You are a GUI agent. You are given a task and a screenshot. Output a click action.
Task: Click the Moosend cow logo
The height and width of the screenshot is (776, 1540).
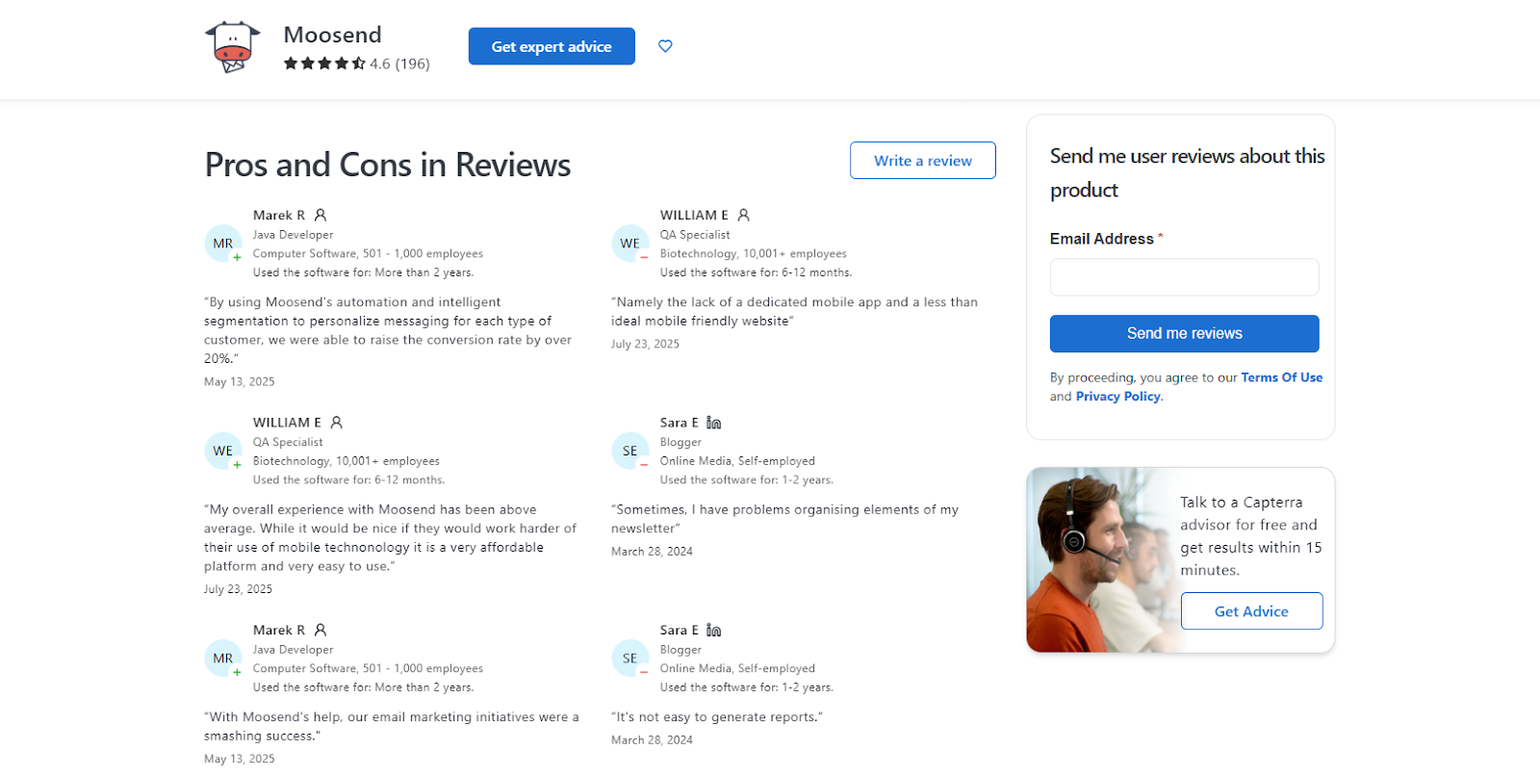coord(233,46)
